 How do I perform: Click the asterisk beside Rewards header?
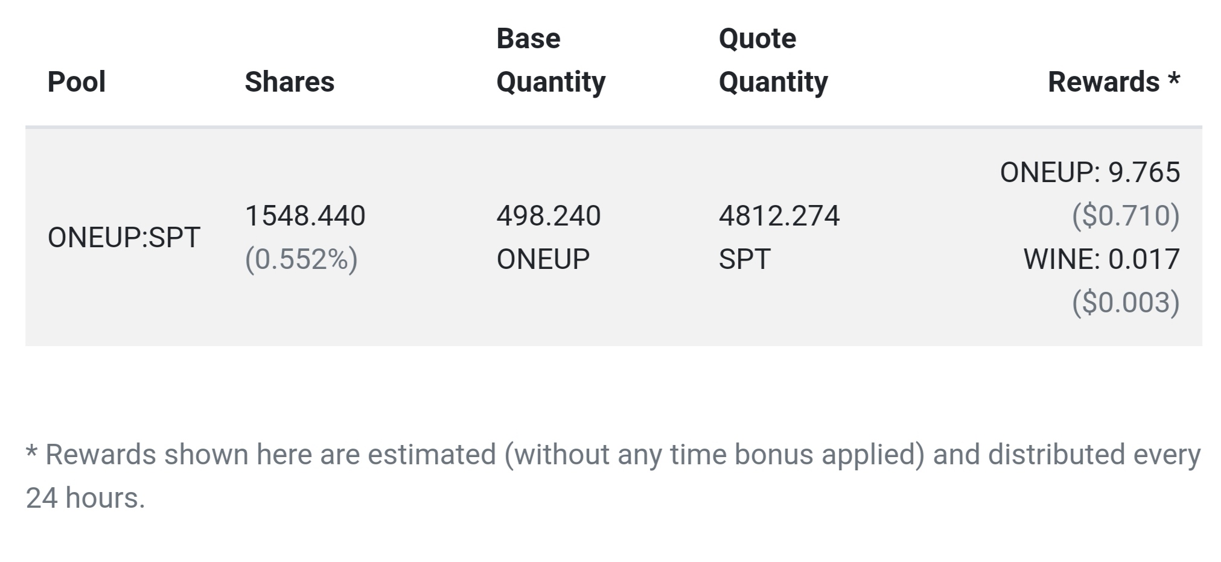(1174, 78)
